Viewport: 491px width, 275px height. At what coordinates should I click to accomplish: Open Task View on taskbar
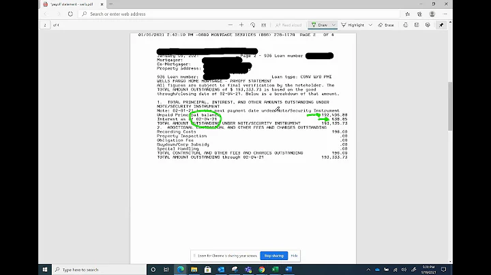(166, 270)
